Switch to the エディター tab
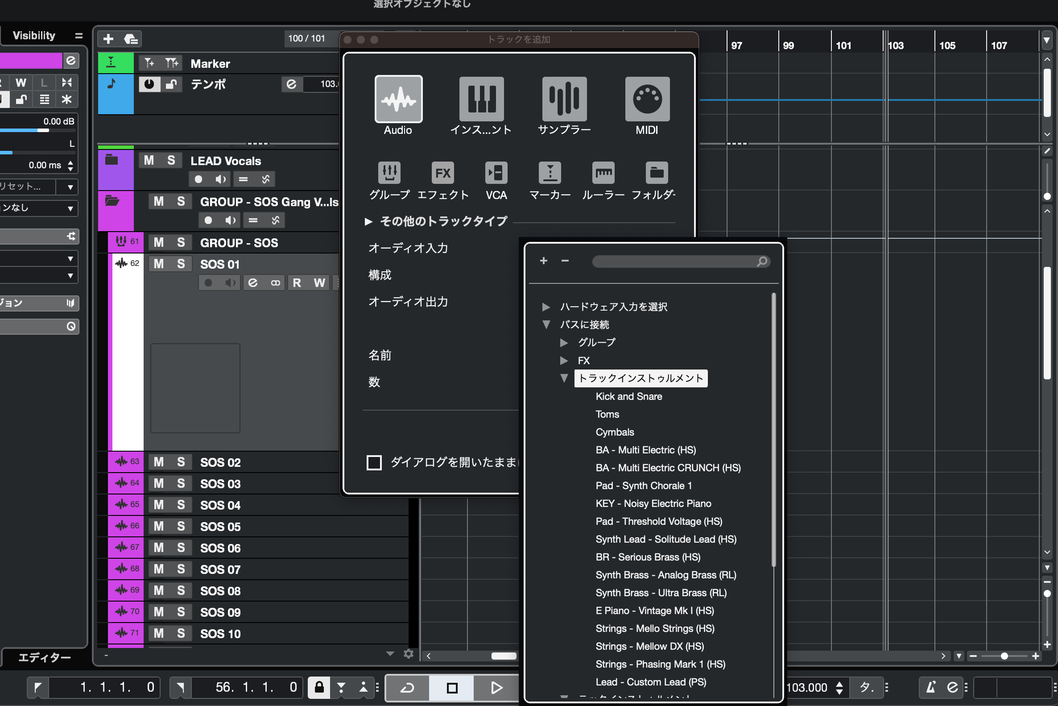The height and width of the screenshot is (706, 1058). point(45,658)
